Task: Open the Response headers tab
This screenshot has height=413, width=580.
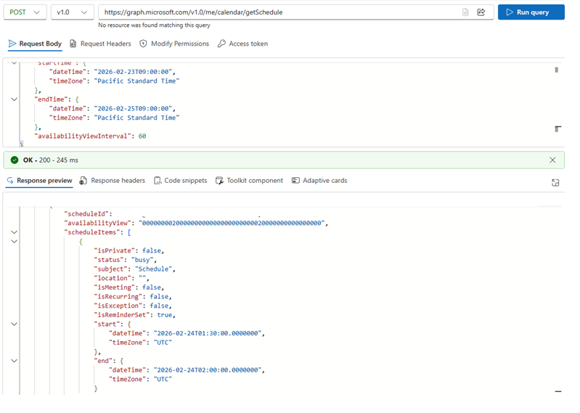Action: coord(113,181)
